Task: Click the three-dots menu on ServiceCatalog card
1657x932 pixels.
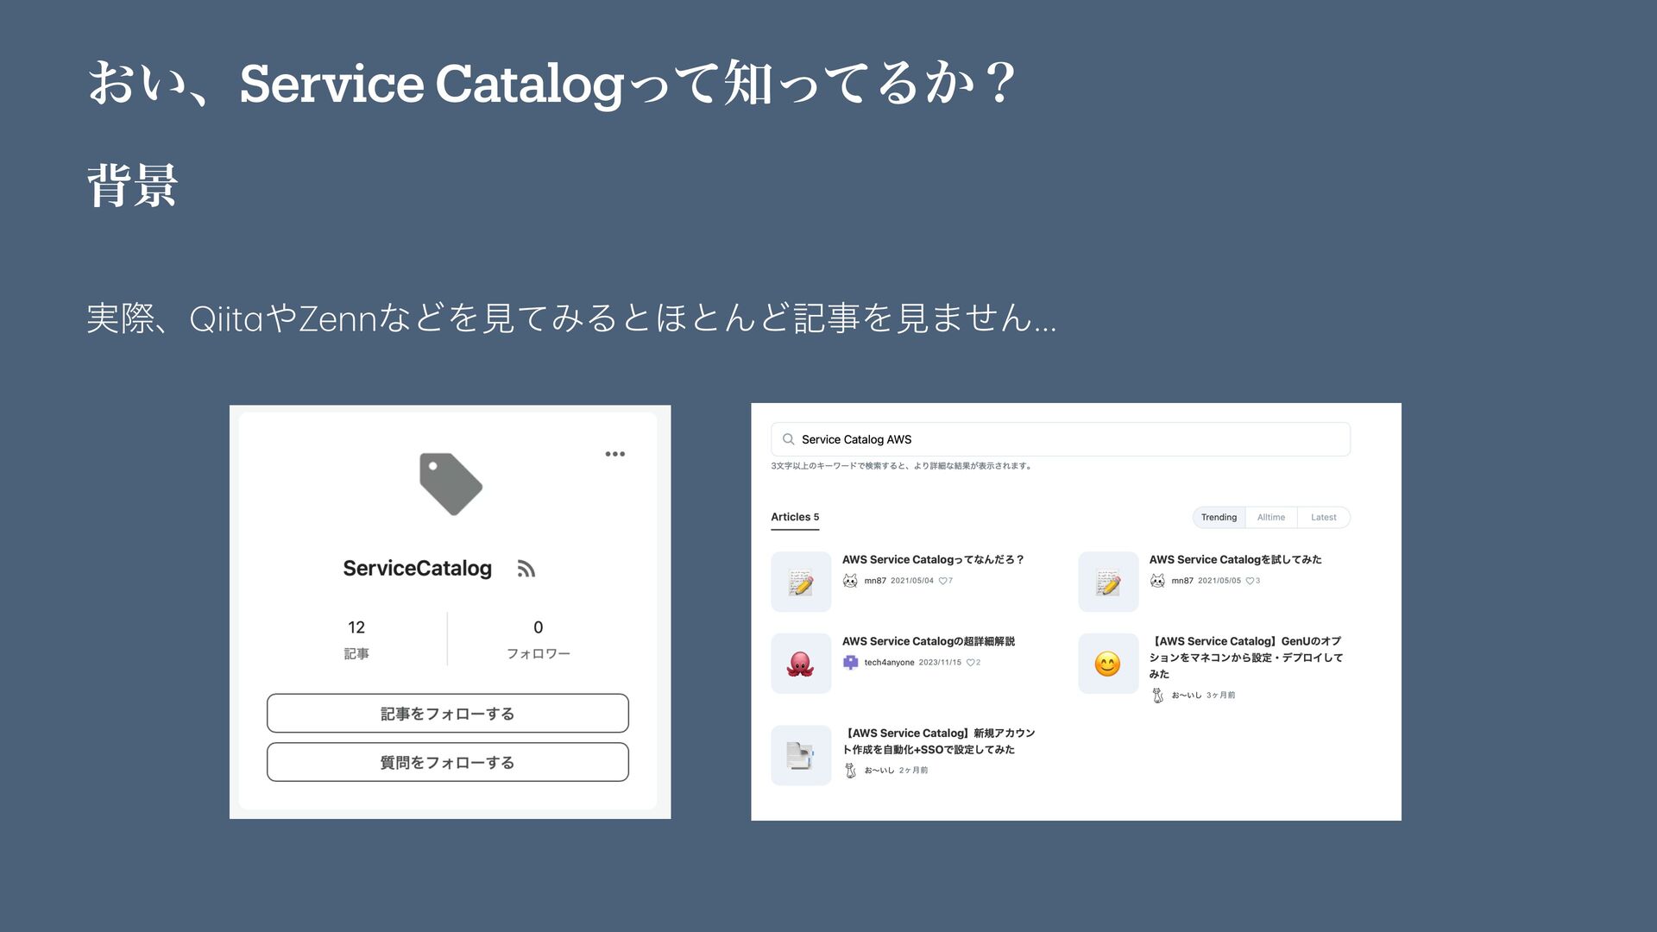Action: pos(614,454)
